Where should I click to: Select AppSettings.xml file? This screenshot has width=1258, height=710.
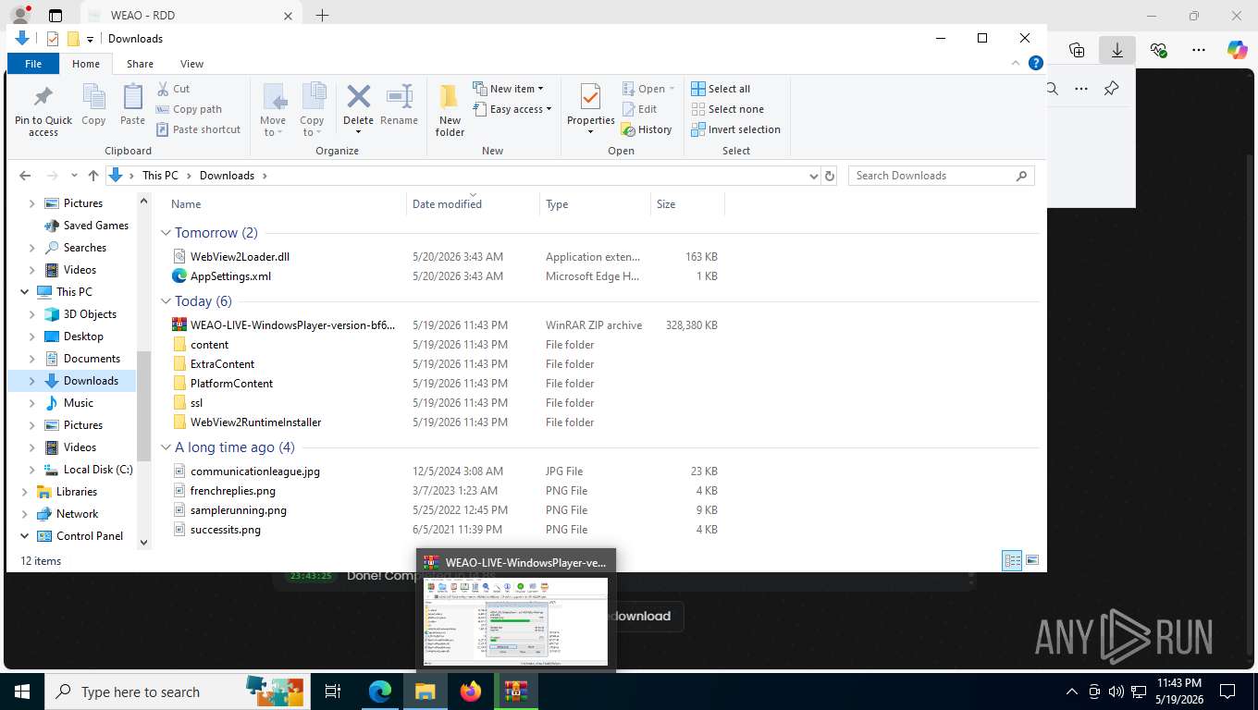[230, 276]
